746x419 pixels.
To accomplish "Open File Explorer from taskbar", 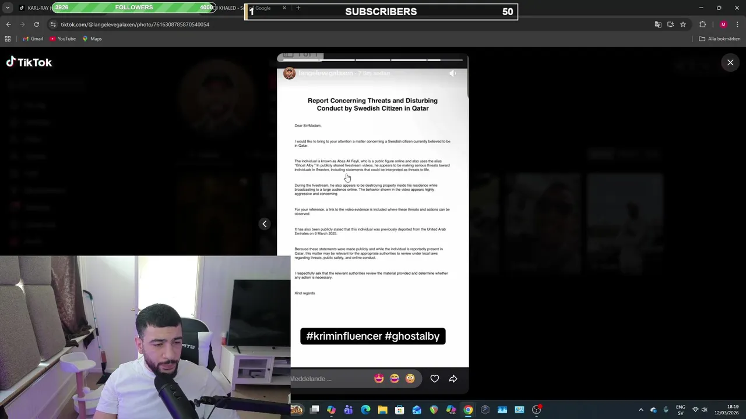I will [382, 410].
